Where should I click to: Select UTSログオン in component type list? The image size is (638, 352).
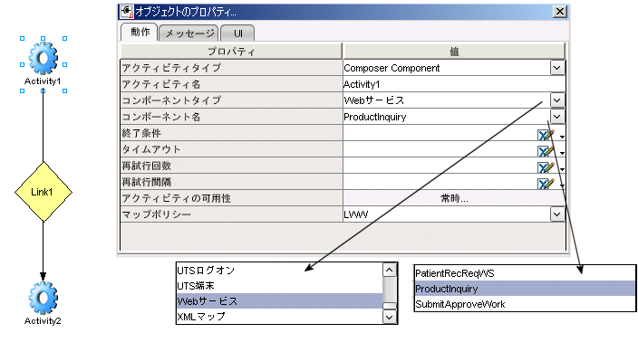pyautogui.click(x=279, y=271)
